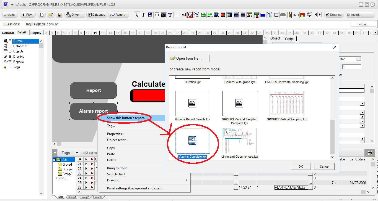Expand the Drawing tree node

click(10, 57)
